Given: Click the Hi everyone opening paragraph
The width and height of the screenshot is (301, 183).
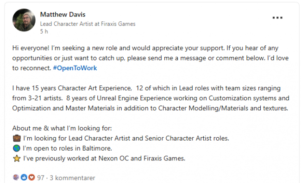Looking at the screenshot, I should pyautogui.click(x=150, y=58).
